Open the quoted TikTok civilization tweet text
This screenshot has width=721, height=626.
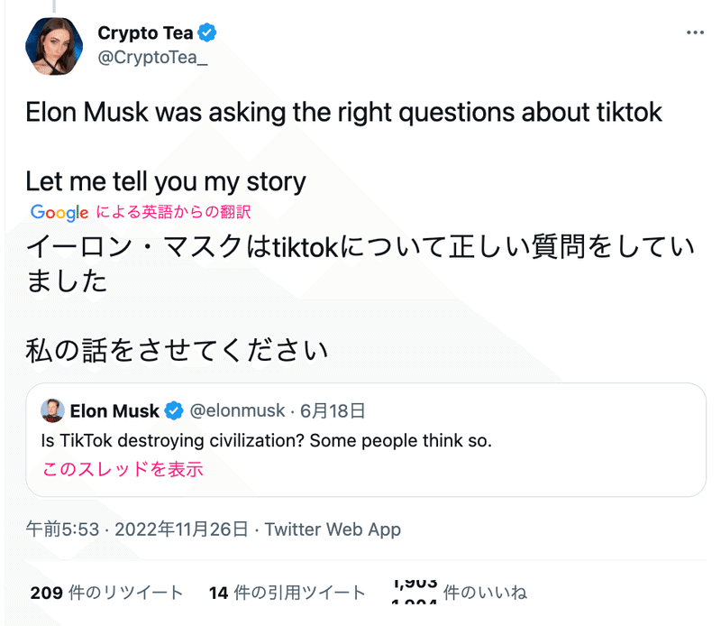(x=266, y=440)
